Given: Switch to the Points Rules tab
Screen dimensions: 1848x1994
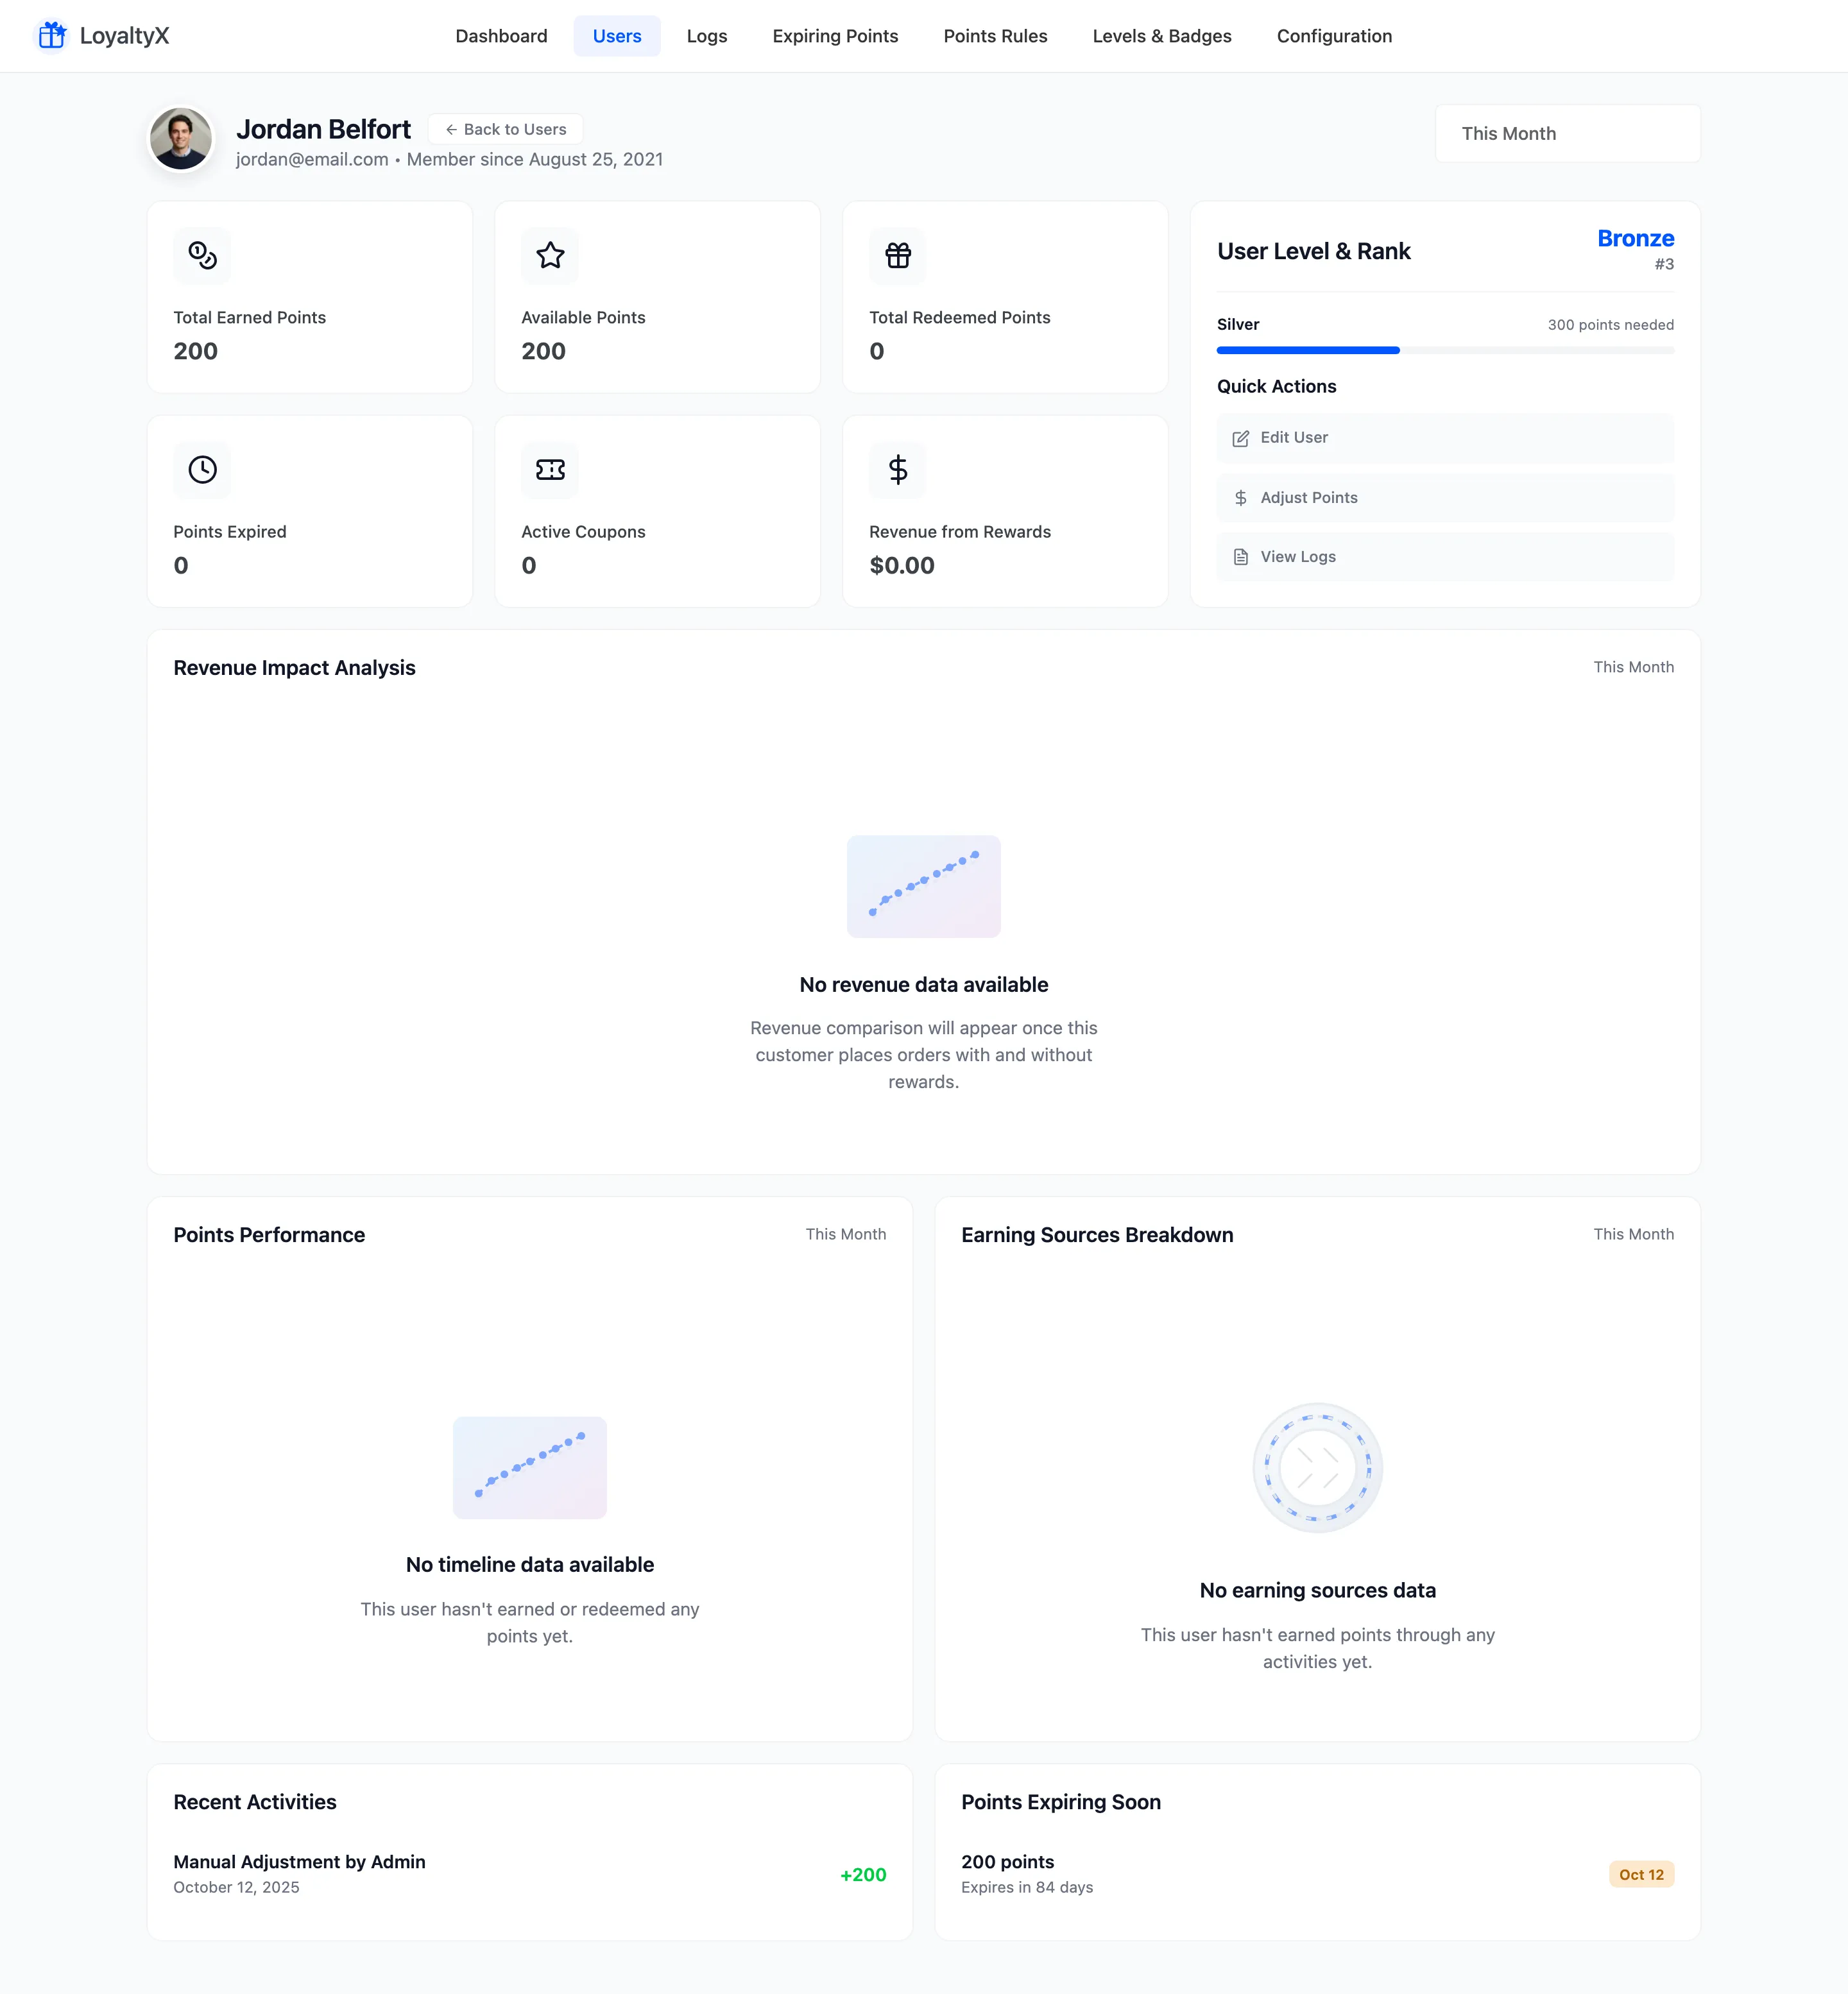Looking at the screenshot, I should point(995,36).
